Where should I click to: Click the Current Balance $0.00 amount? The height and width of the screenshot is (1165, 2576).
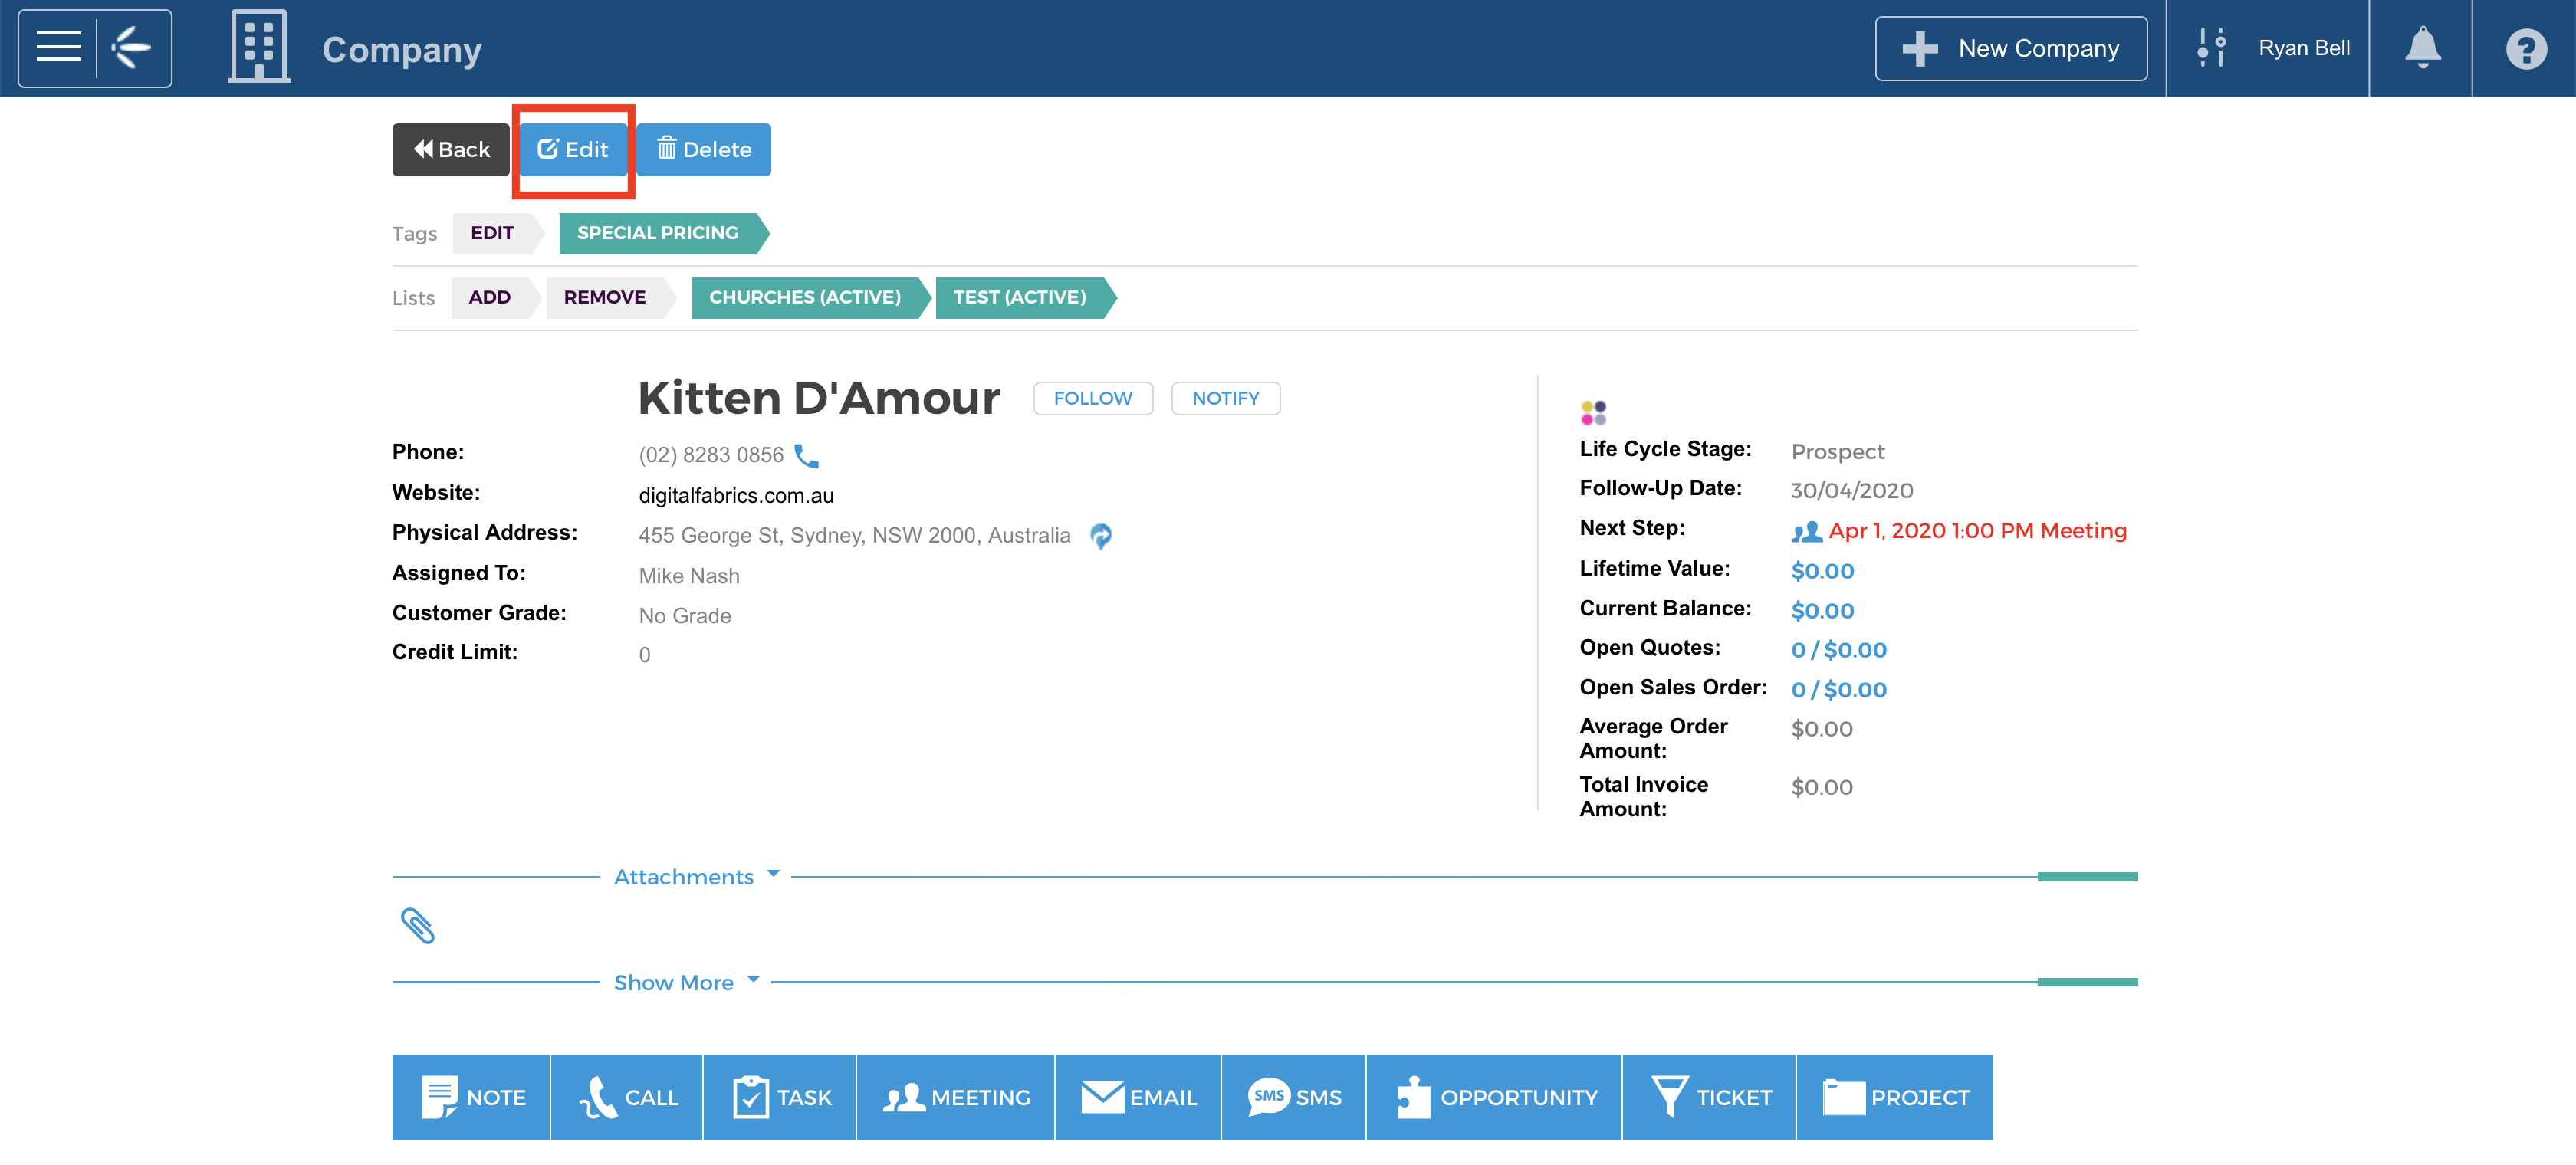click(x=1822, y=611)
